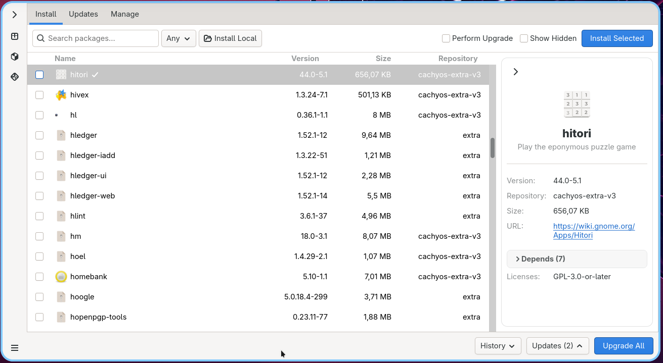Check the hl package checkbox
663x363 pixels.
[x=39, y=115]
